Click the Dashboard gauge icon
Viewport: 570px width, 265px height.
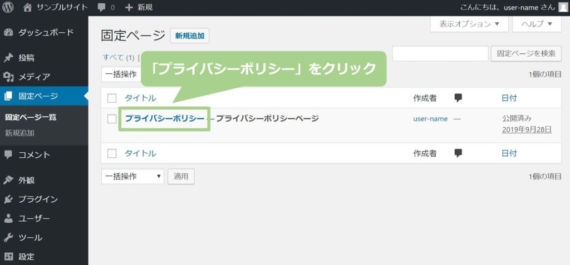[x=8, y=32]
